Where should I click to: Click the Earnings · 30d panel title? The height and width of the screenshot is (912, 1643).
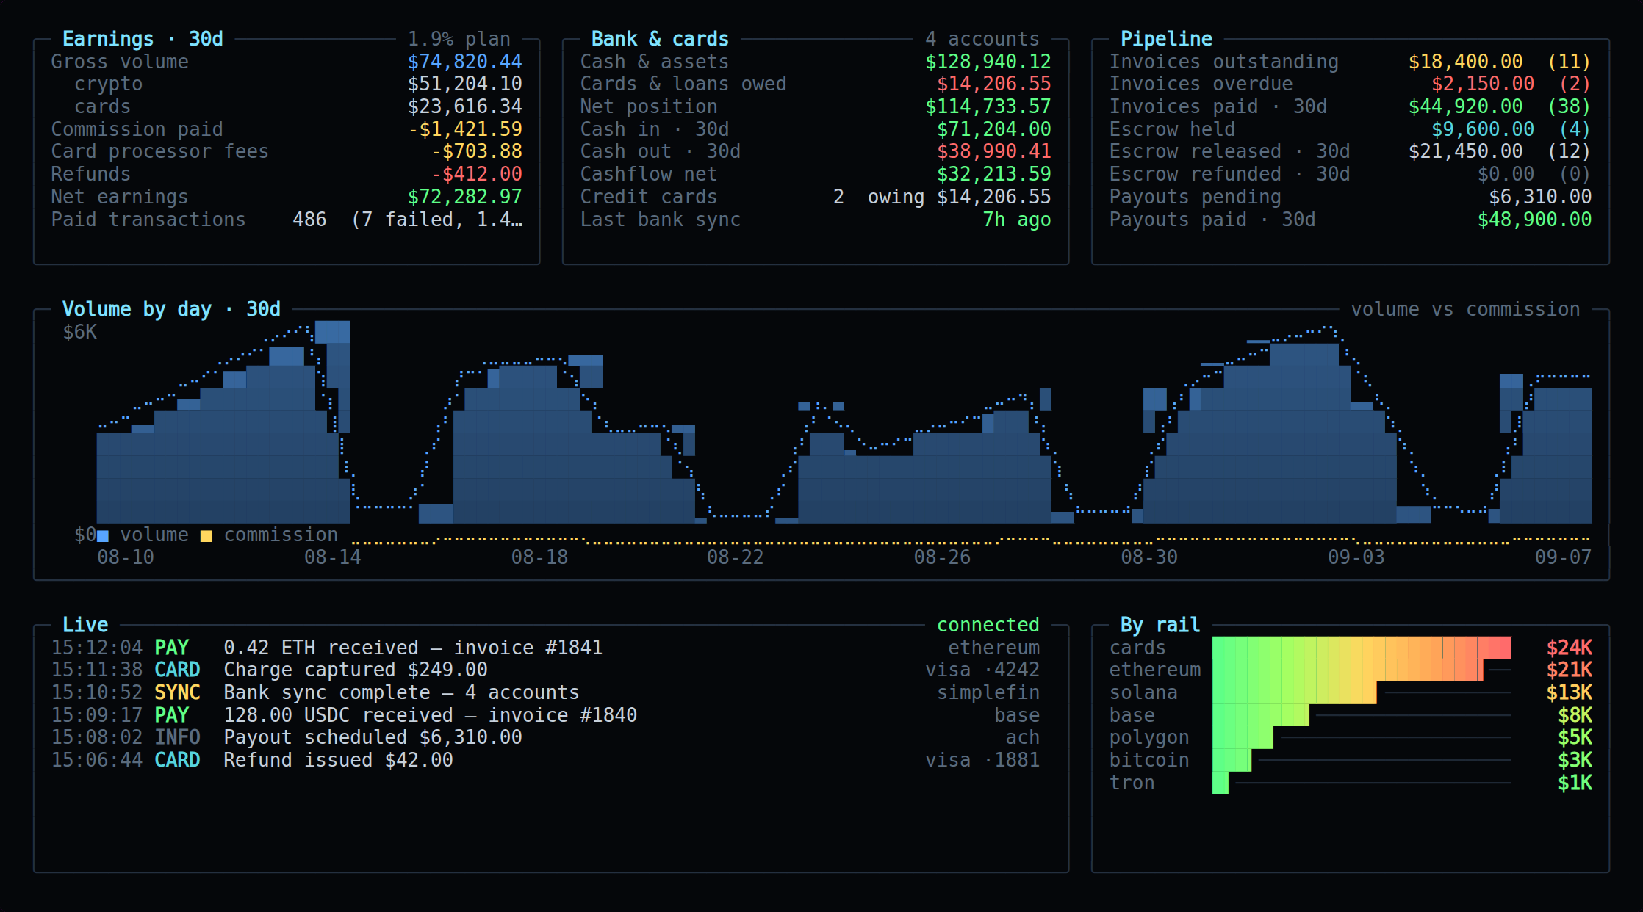point(143,39)
